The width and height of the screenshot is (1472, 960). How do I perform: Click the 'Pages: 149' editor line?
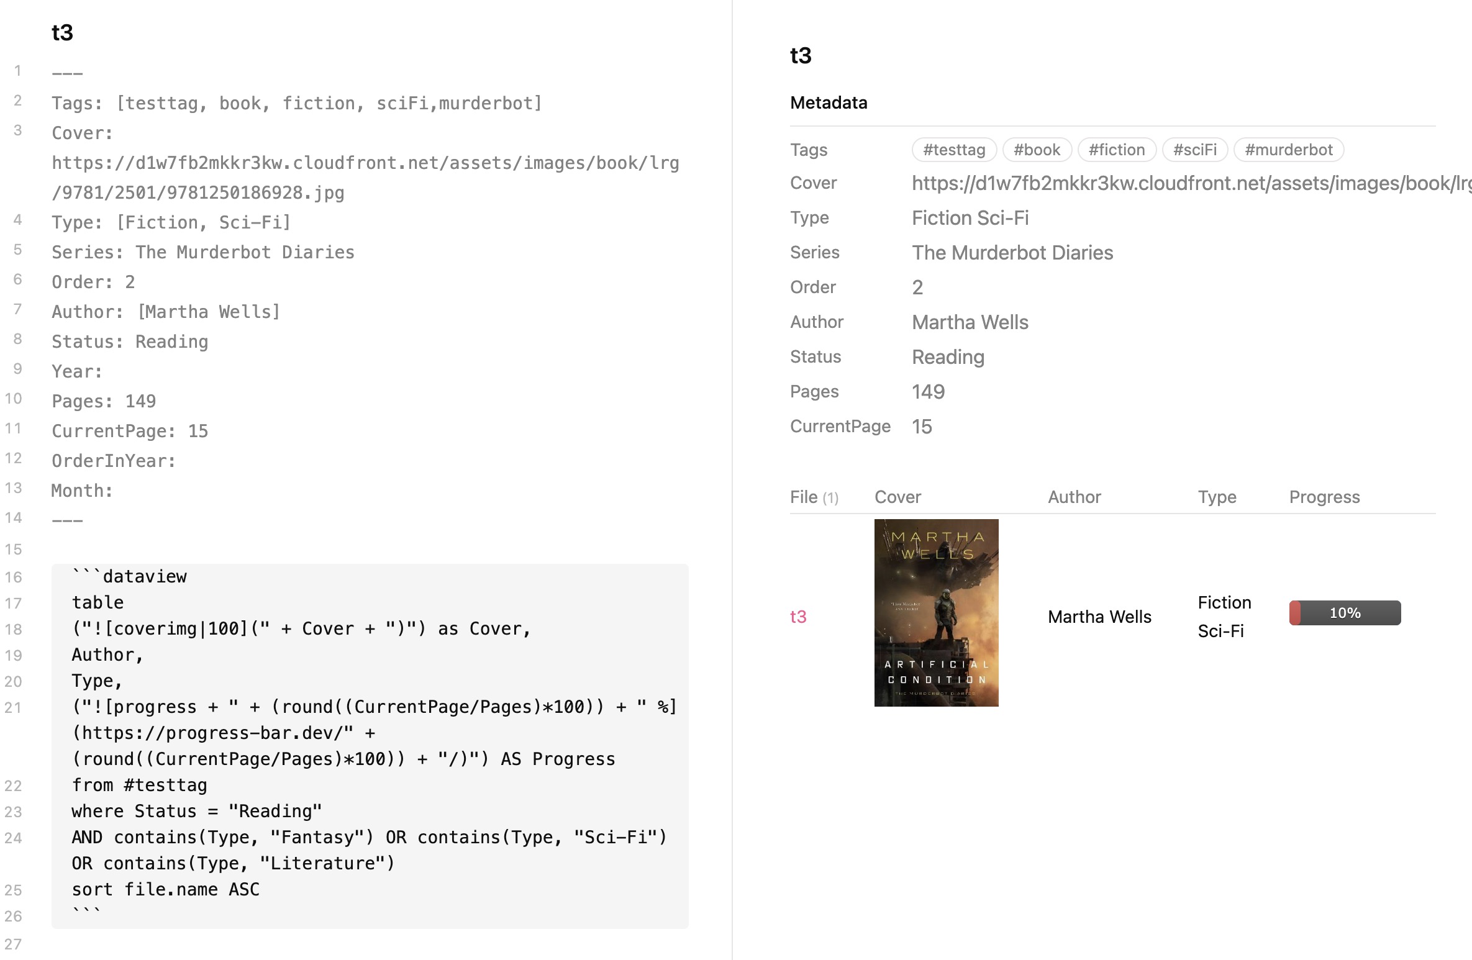(104, 401)
